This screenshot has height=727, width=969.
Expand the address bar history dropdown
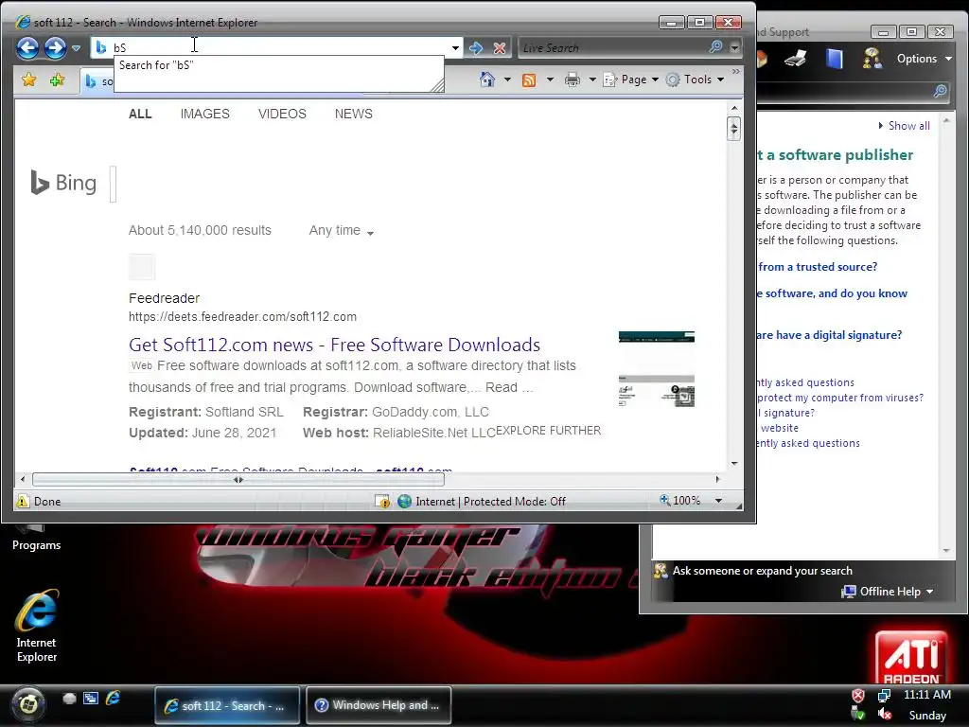click(x=455, y=47)
